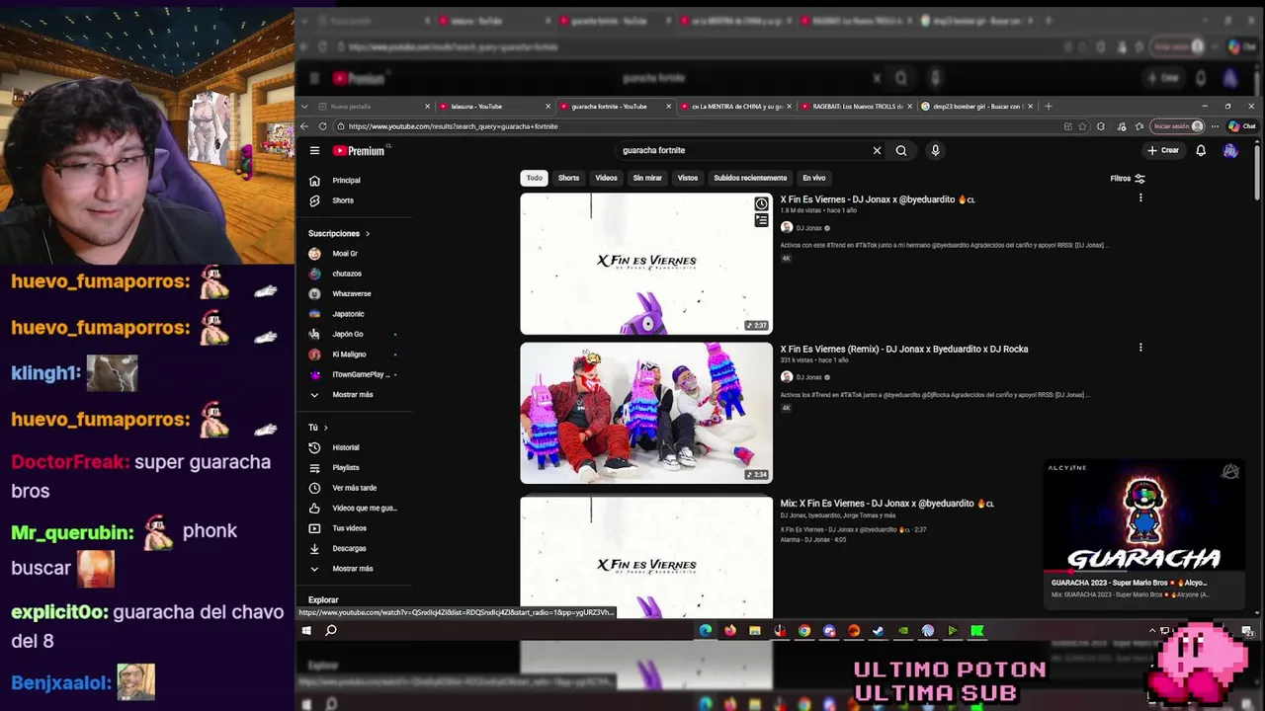The width and height of the screenshot is (1265, 711).
Task: Select the Subidos recientemente filter chip
Action: click(x=750, y=178)
